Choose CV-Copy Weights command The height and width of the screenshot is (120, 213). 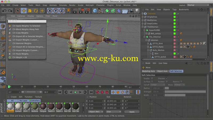pyautogui.click(x=21, y=33)
